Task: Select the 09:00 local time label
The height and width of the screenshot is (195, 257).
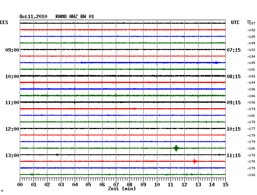Action: [12, 50]
